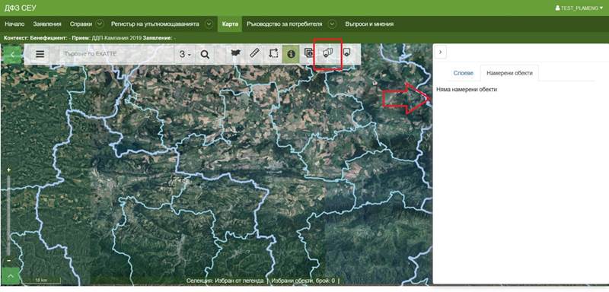609x292 pixels.
Task: Click the map zoom level slider
Action: pos(8,214)
